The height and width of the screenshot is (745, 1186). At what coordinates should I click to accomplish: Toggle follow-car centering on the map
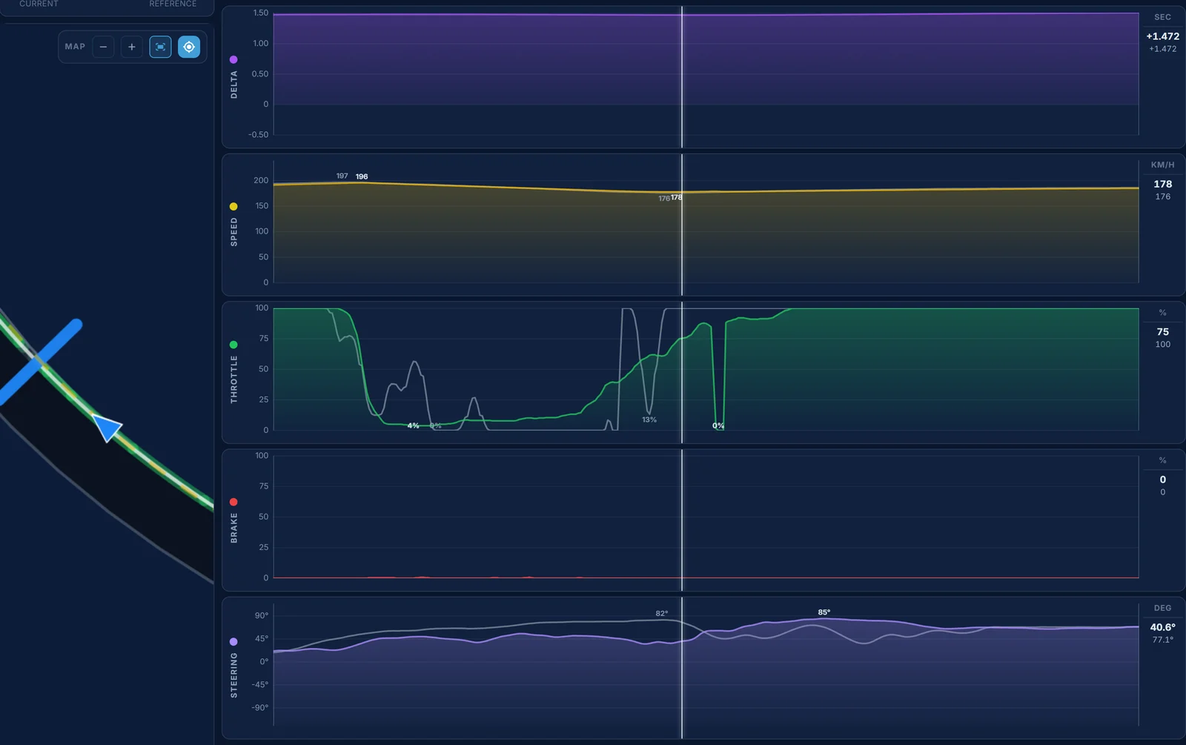[x=189, y=47]
